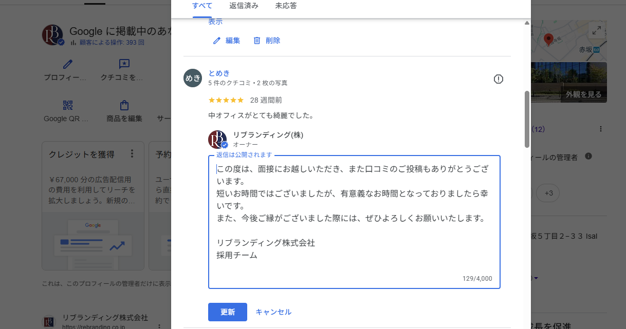Image resolution: width=626 pixels, height=329 pixels.
Task: Click the リブランディング(株) owner logo
Action: click(218, 140)
